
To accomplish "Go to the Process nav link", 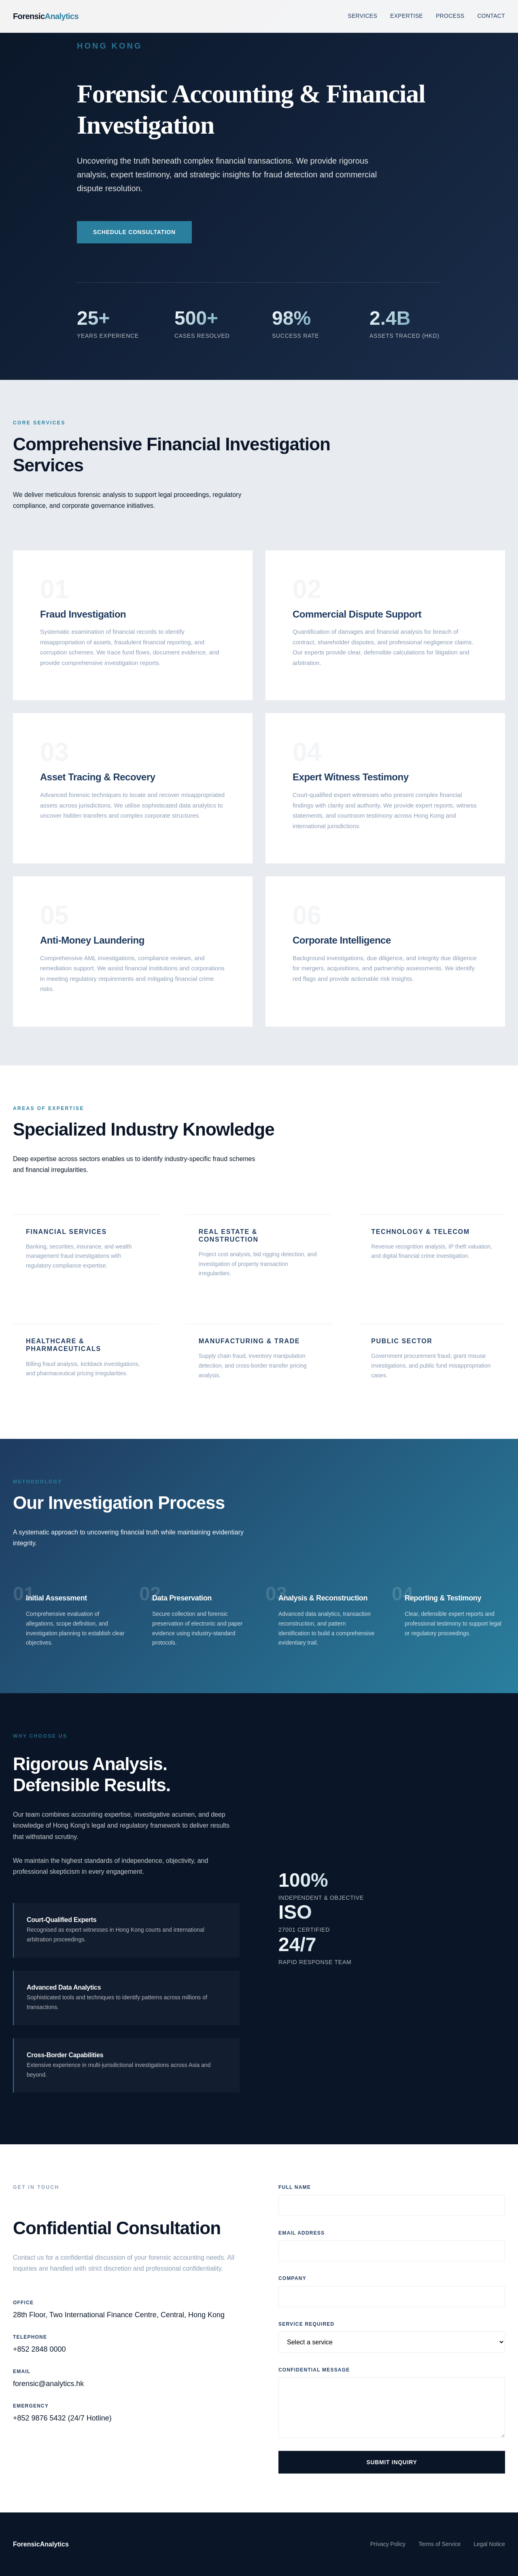I will [x=450, y=16].
